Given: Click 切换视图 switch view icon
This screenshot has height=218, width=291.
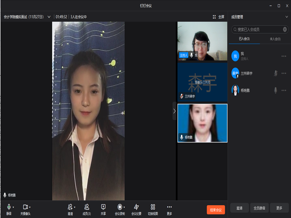Looking at the screenshot, I should [153, 207].
